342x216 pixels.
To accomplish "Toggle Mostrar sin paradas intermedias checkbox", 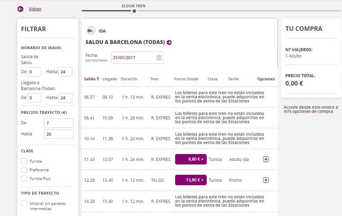I will [24, 203].
